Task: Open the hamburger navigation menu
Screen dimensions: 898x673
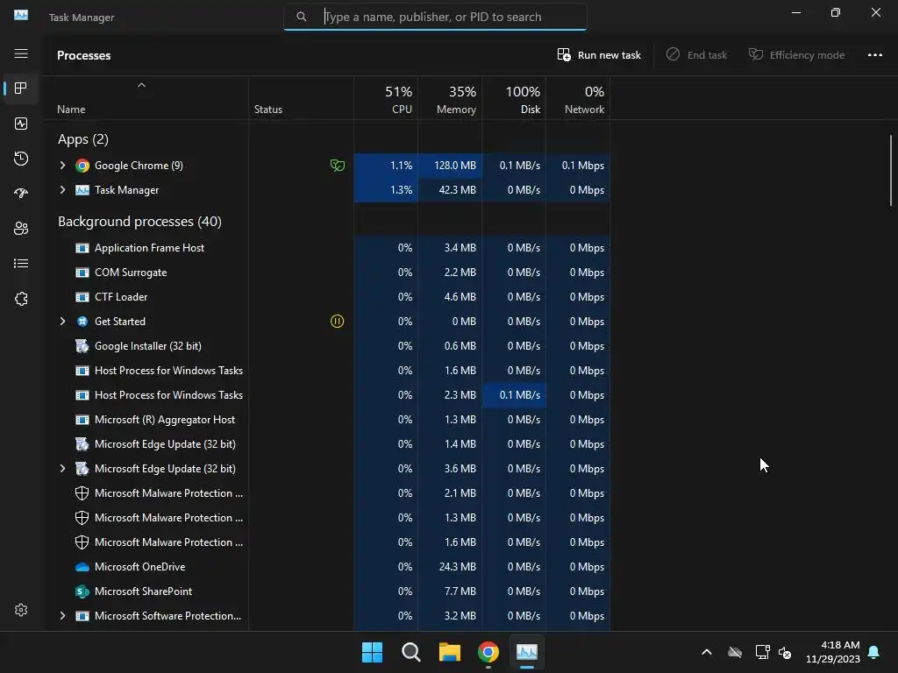Action: (x=21, y=53)
